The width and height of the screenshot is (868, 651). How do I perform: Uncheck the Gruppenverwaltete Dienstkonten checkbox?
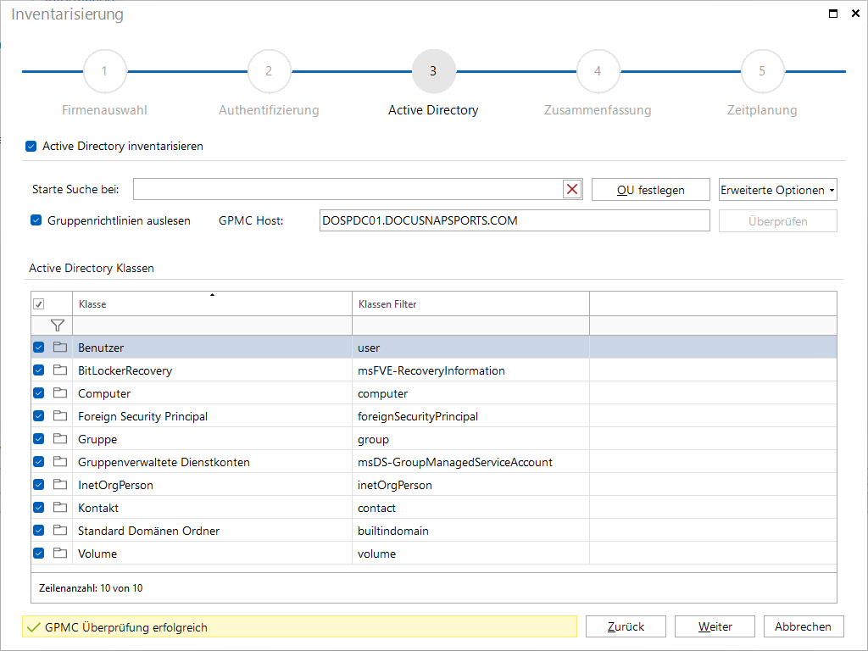point(38,462)
